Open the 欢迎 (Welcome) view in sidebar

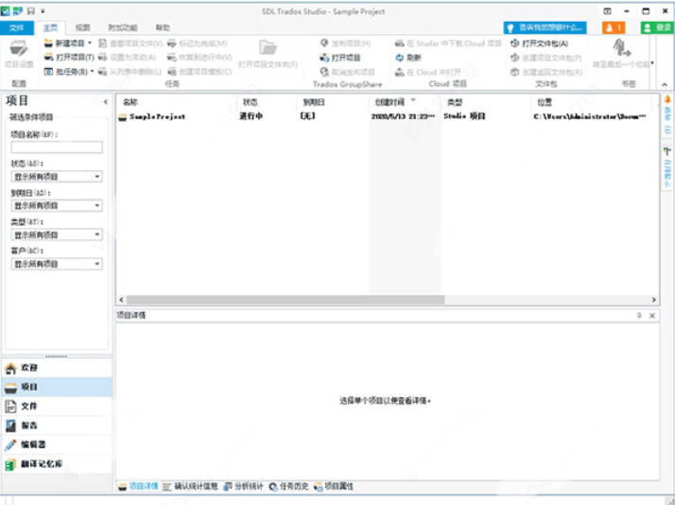(28, 368)
